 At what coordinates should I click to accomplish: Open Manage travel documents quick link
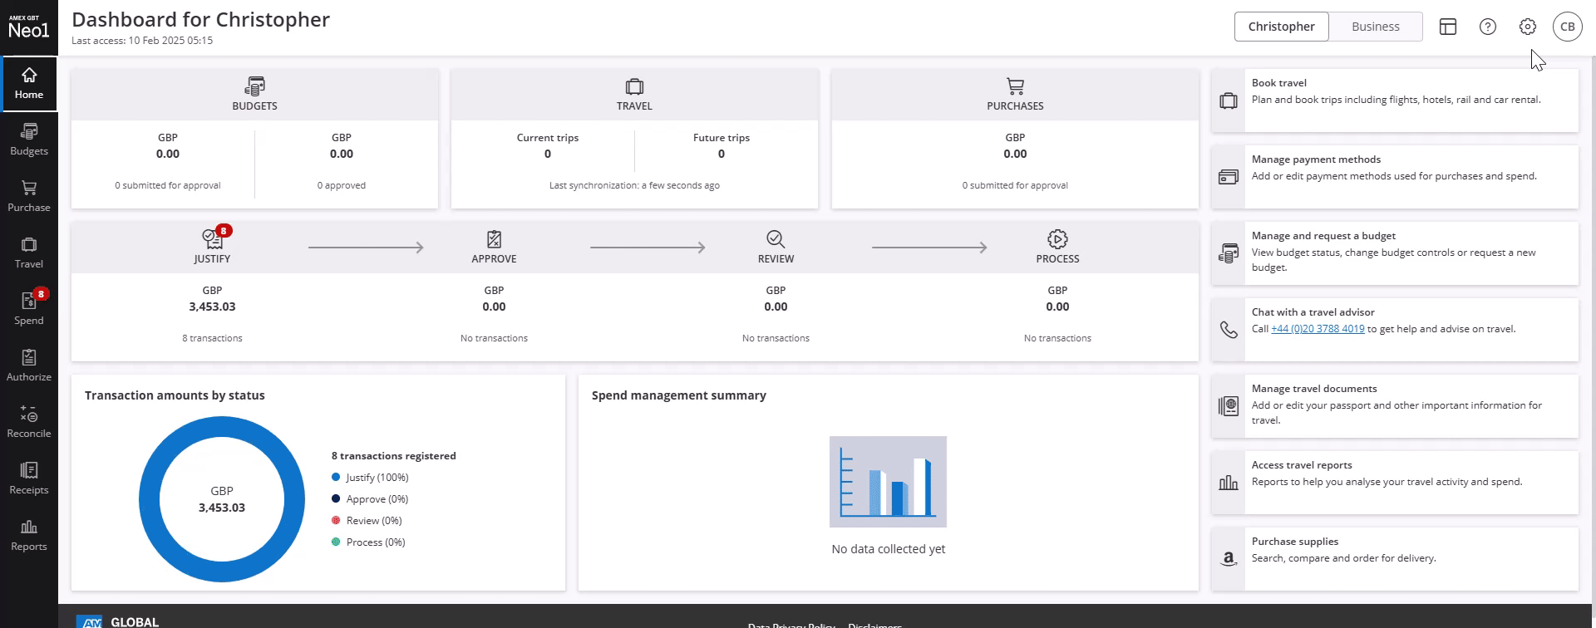[x=1395, y=406]
